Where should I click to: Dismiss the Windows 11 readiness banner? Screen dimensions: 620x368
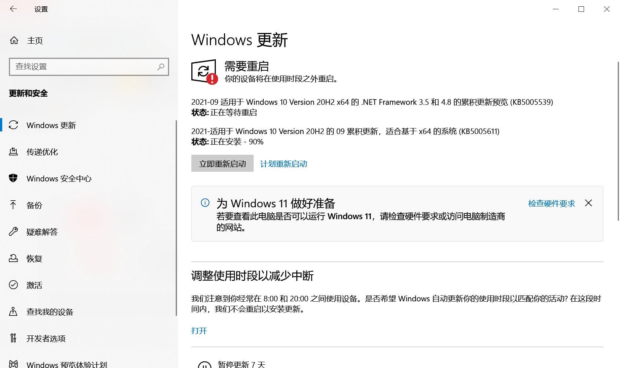pyautogui.click(x=588, y=203)
